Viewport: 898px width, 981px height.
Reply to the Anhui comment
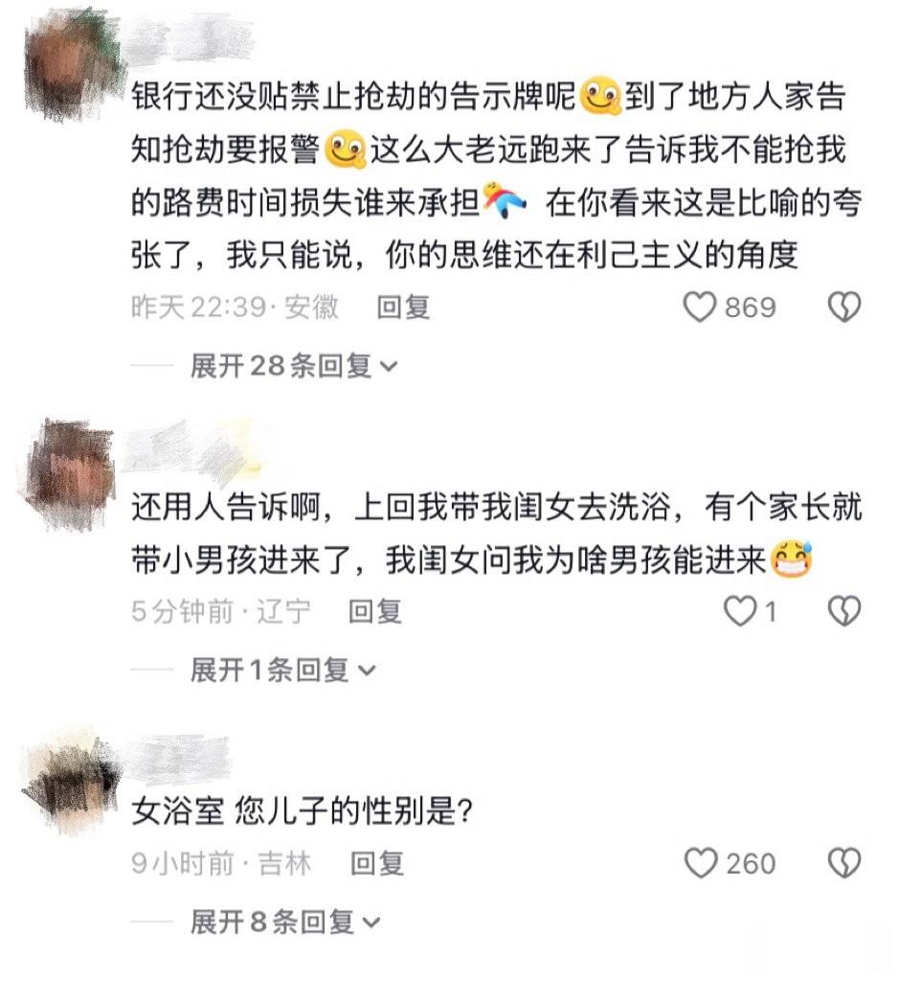point(403,308)
